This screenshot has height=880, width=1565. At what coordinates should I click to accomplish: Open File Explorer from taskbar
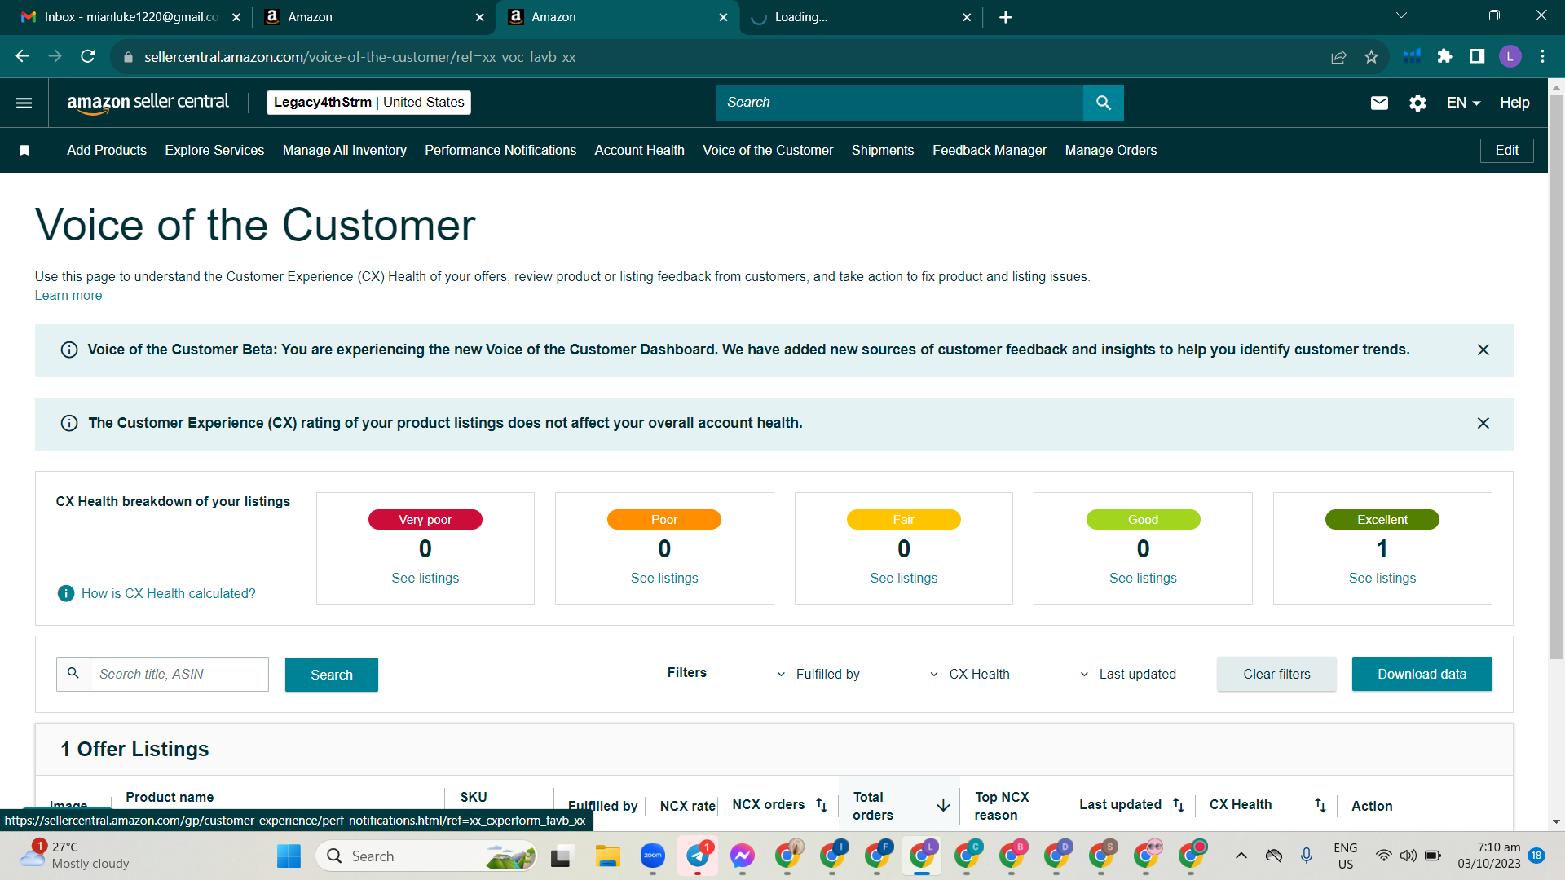(607, 856)
